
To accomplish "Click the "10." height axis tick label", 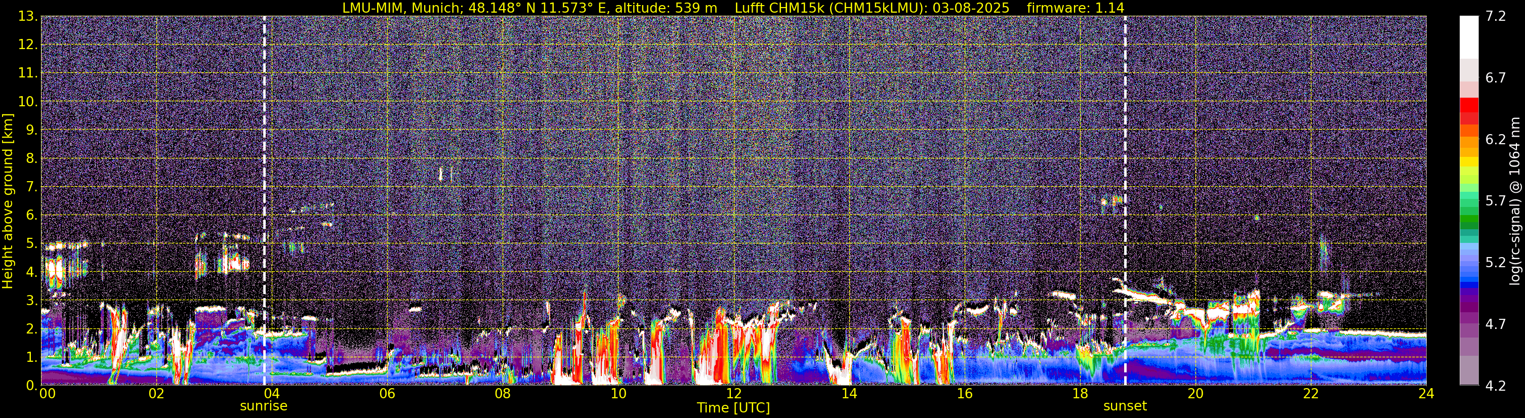I will click(28, 102).
